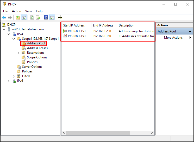Image resolution: width=194 pixels, height=142 pixels.
Task: Click the Back arrow toolbar icon
Action: click(4, 17)
